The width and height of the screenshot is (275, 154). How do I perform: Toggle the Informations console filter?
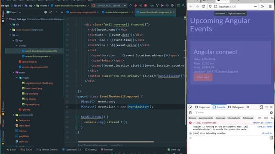[234, 118]
